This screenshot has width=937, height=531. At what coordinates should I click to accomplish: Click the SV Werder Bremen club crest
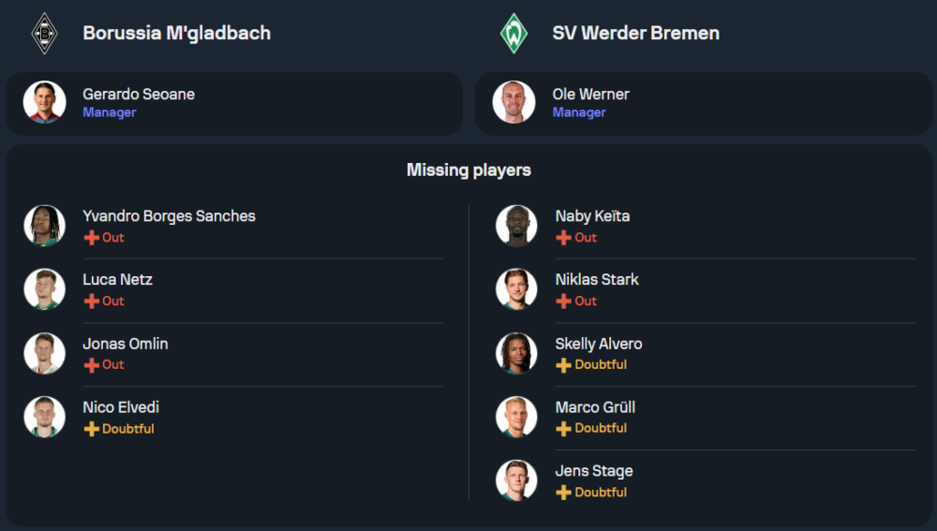click(x=513, y=33)
